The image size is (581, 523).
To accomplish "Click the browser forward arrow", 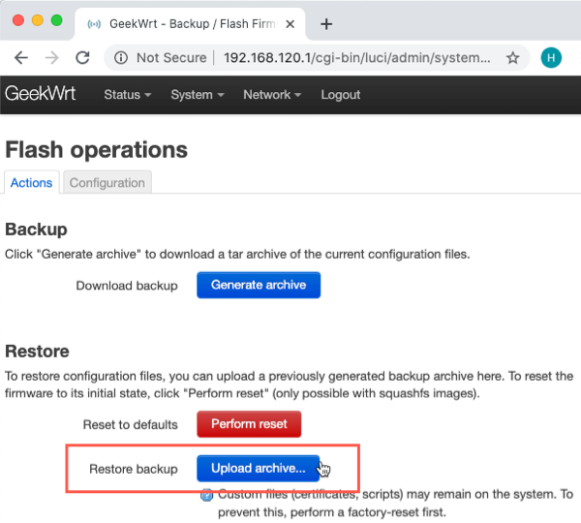I will click(x=52, y=58).
